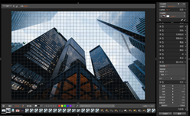
Task: Open the layout dropdown in top toolbar
Action: tap(26, 6)
